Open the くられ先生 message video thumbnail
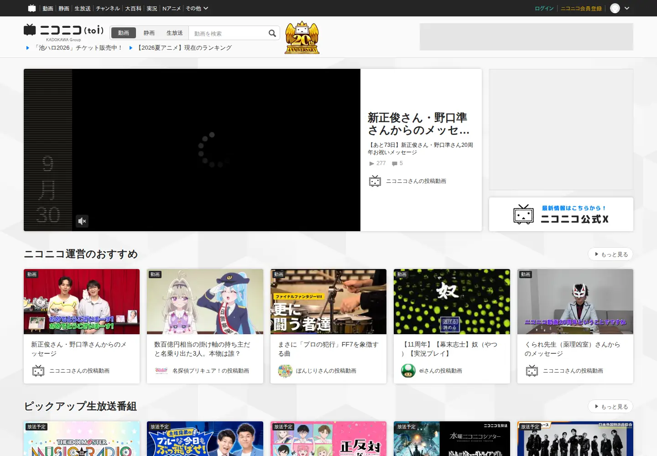The height and width of the screenshot is (456, 657). tap(575, 301)
